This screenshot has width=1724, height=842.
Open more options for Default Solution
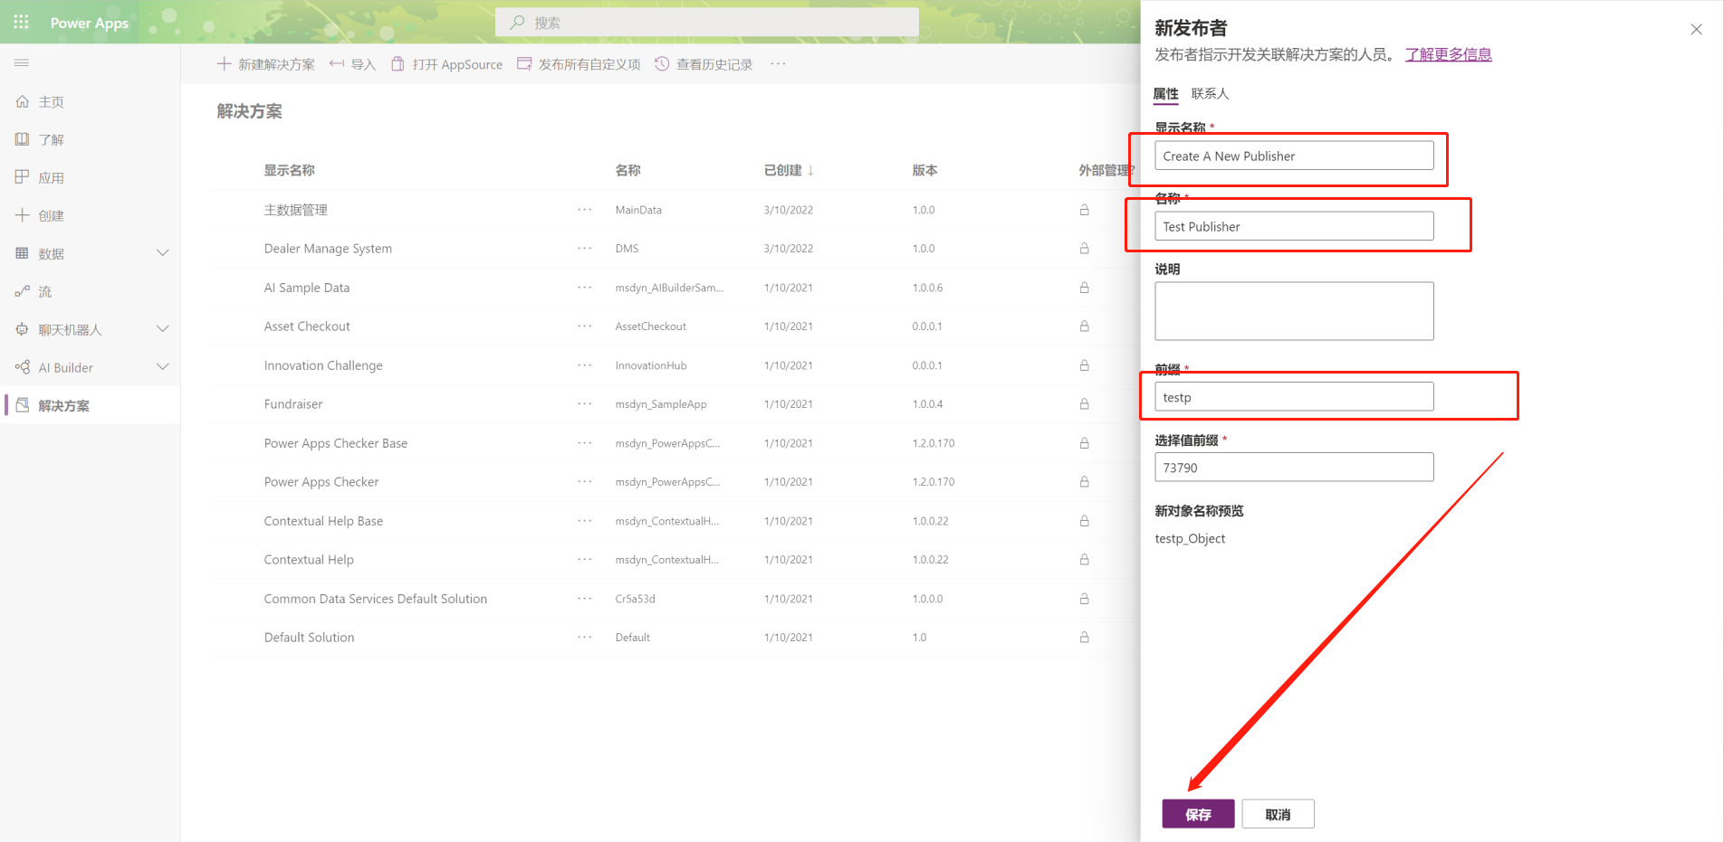(585, 638)
